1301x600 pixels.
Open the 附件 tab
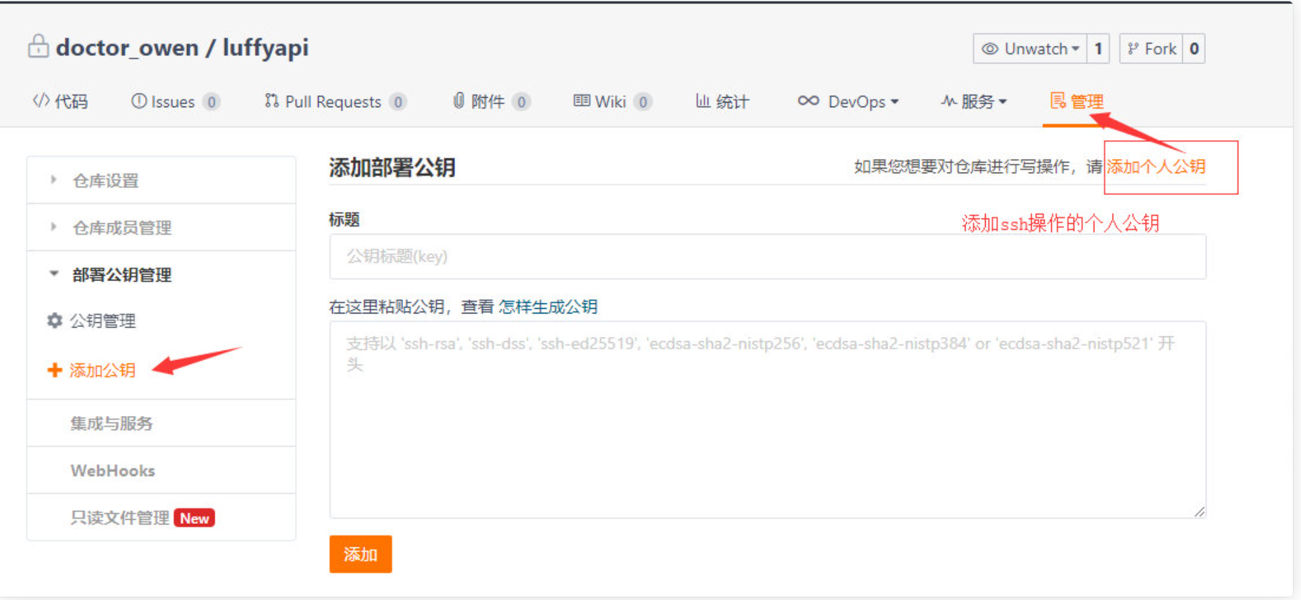click(491, 101)
